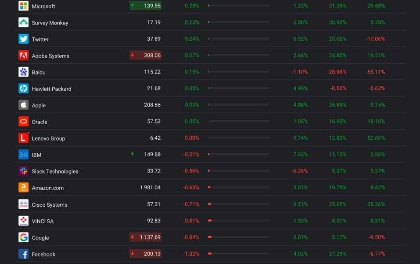Open the Cisco Systems stock name
The image size is (420, 264).
pos(48,204)
